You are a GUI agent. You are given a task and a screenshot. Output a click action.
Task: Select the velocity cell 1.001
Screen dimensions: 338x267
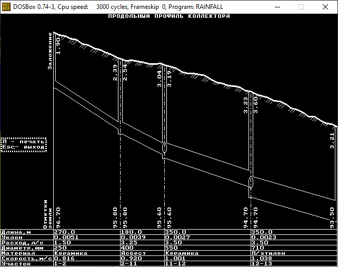coord(176,259)
